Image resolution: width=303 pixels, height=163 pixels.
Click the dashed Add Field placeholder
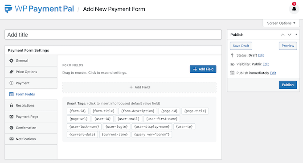(139, 87)
